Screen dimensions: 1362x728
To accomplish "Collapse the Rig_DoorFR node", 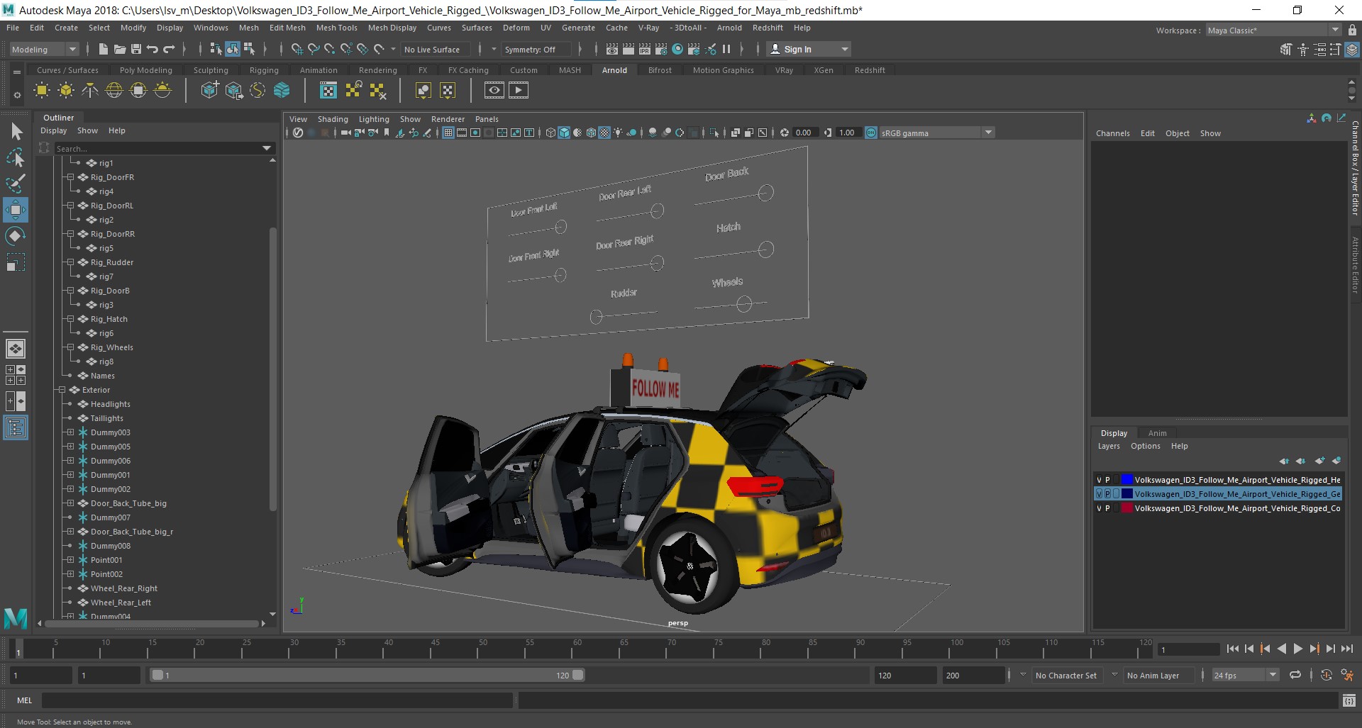I will 70,177.
